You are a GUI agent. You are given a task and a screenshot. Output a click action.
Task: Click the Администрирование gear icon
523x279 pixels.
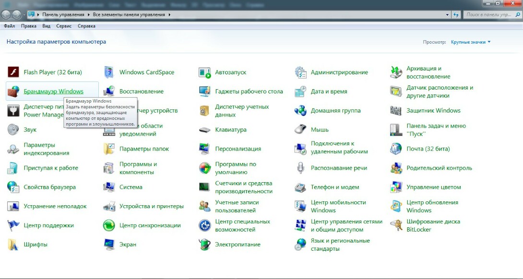(x=300, y=72)
